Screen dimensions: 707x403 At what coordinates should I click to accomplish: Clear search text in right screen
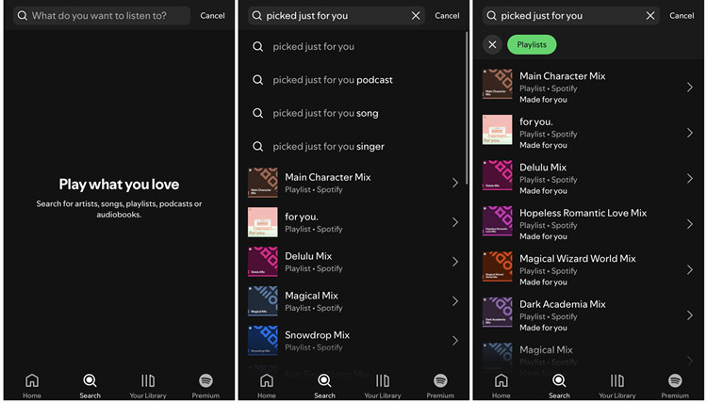coord(650,16)
